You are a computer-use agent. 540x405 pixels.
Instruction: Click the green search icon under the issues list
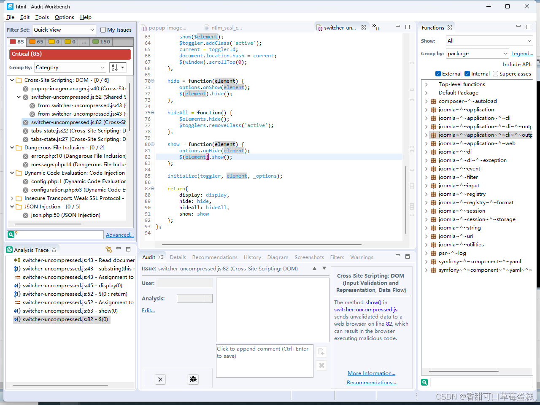pos(11,235)
